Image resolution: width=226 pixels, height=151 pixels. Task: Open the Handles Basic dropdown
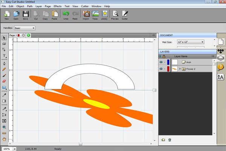(x=24, y=28)
